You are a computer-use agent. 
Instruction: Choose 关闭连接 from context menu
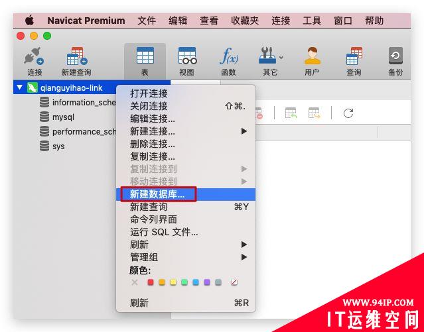pyautogui.click(x=186, y=106)
